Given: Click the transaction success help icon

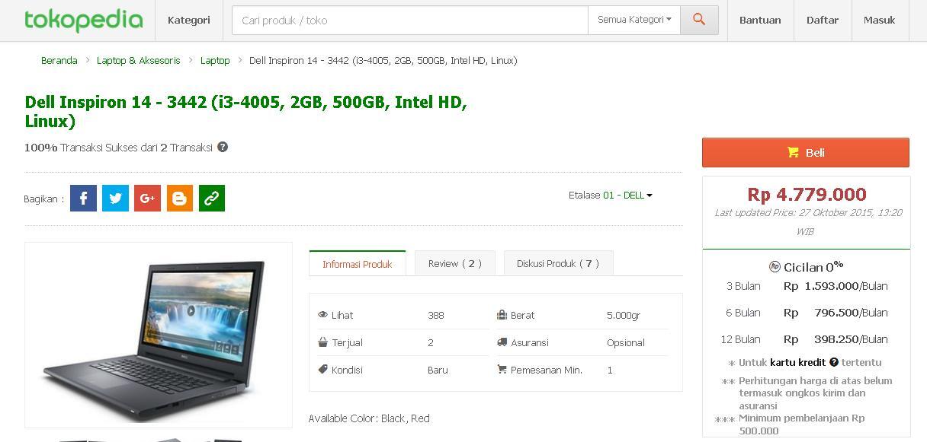Looking at the screenshot, I should click(x=223, y=147).
